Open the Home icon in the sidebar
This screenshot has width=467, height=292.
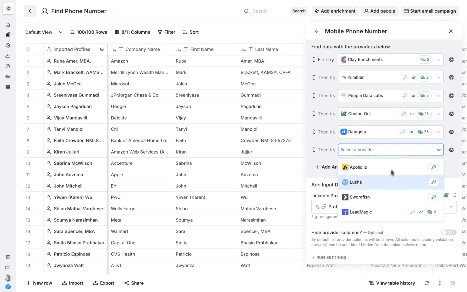coord(8,24)
